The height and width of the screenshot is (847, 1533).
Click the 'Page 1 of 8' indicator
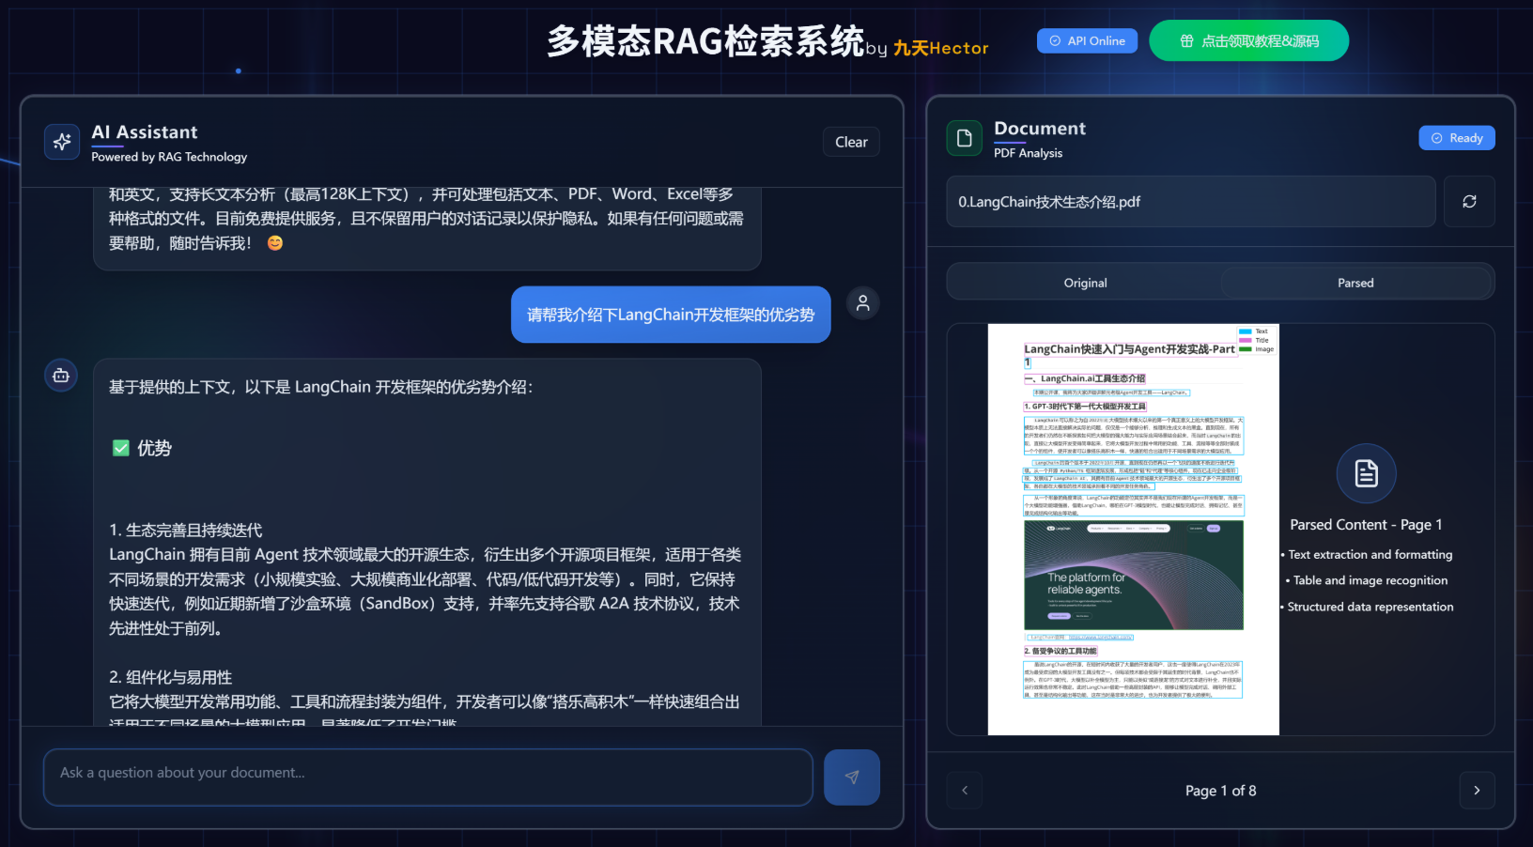coord(1220,791)
